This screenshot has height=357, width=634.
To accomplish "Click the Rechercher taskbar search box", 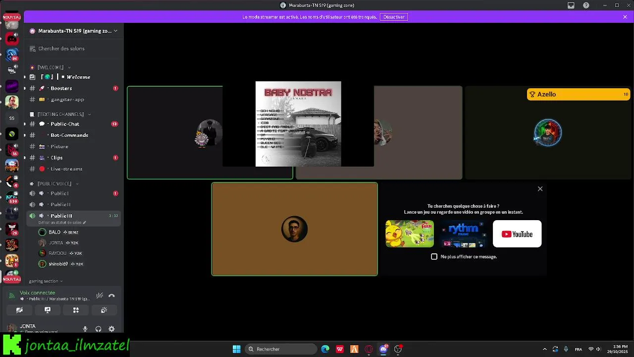I will (281, 349).
